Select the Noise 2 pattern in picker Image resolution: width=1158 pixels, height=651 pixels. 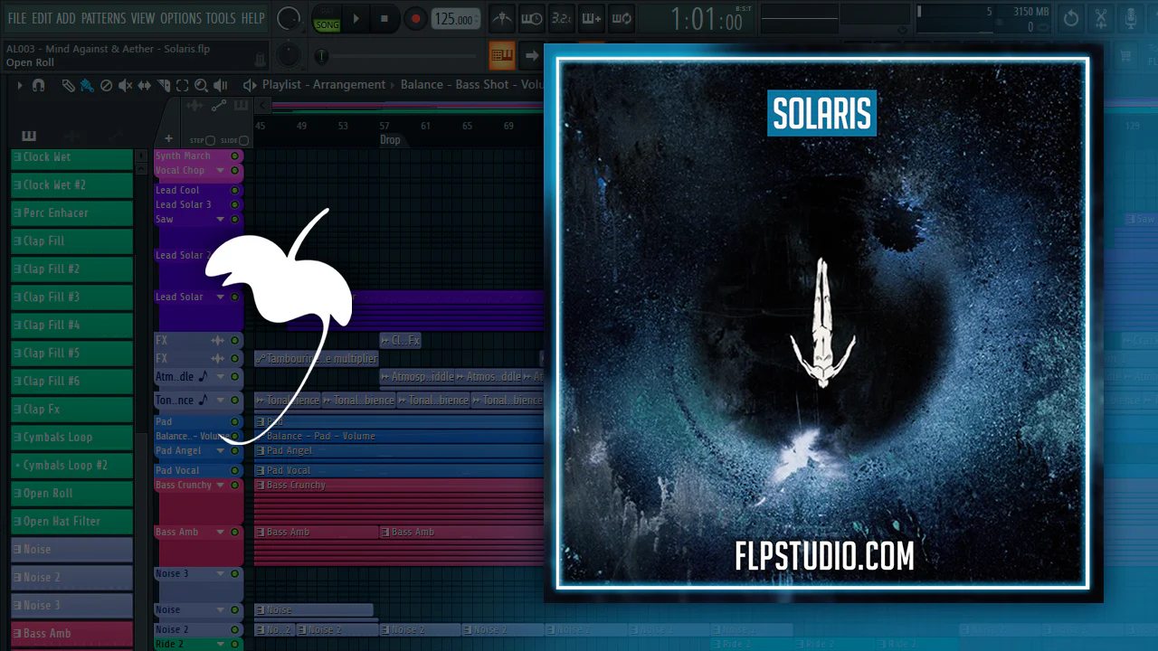71,577
